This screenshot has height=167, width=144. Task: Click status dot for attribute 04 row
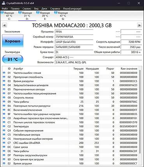click(4, 85)
